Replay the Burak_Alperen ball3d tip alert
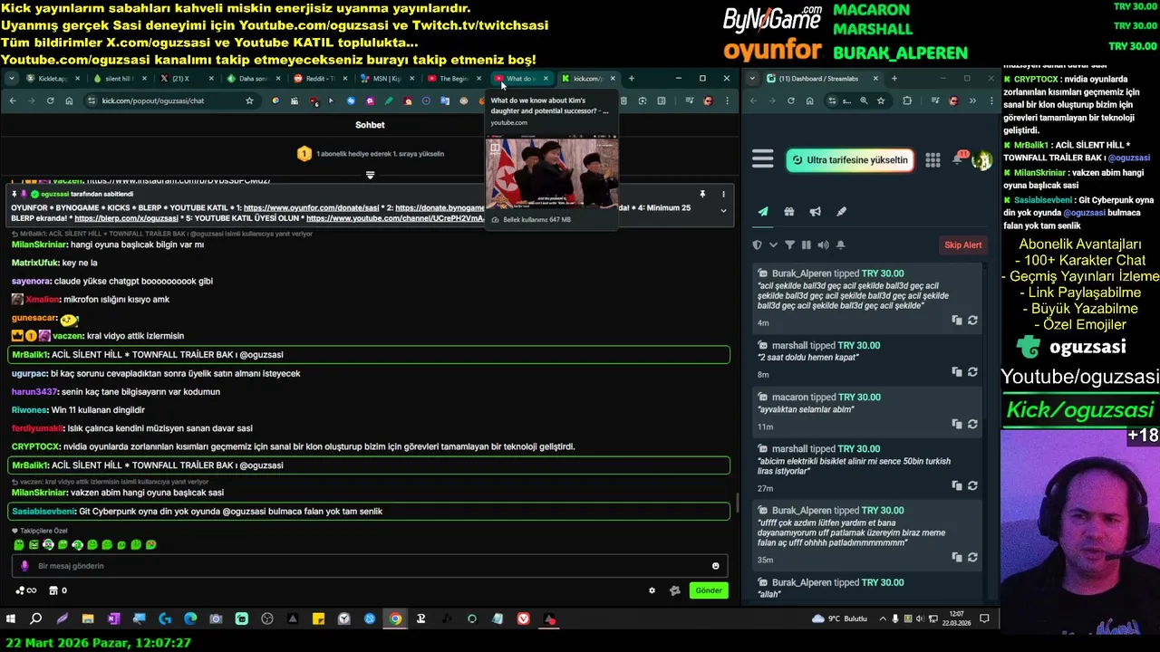The image size is (1160, 652). 972,320
